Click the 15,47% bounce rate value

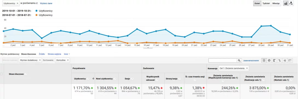coord(154,88)
